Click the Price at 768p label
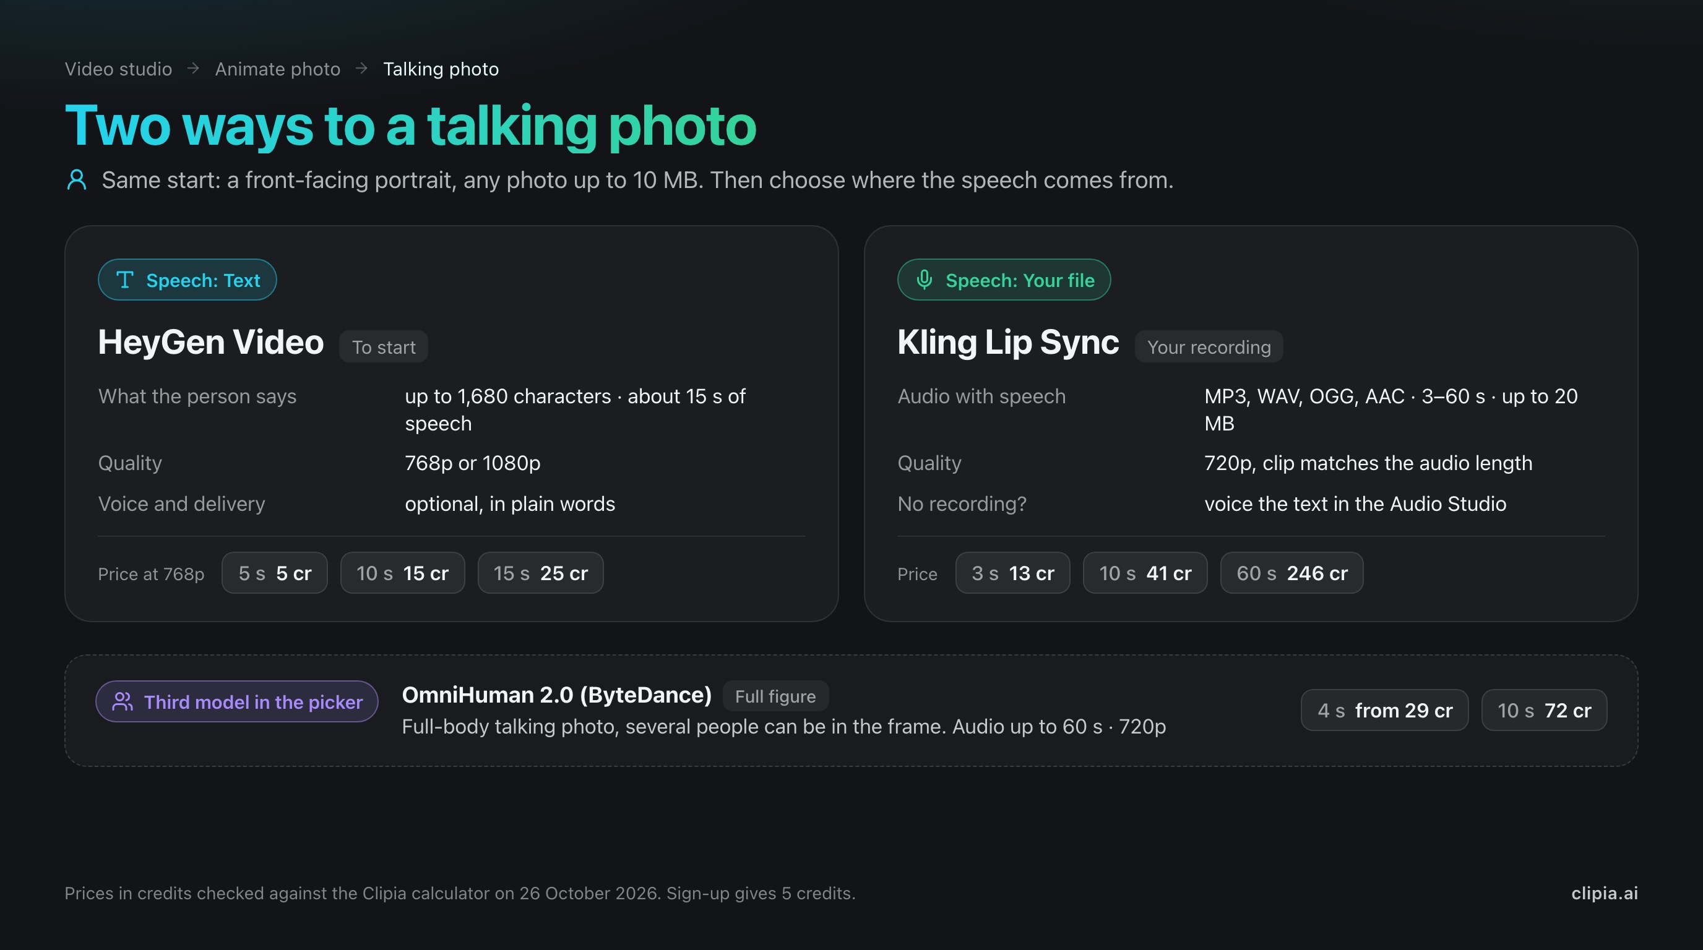This screenshot has width=1703, height=950. (x=152, y=573)
